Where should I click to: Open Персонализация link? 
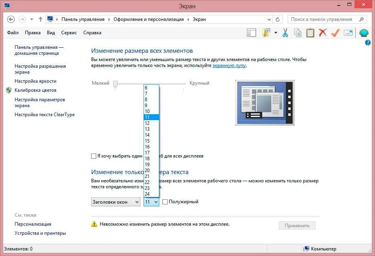[33, 224]
